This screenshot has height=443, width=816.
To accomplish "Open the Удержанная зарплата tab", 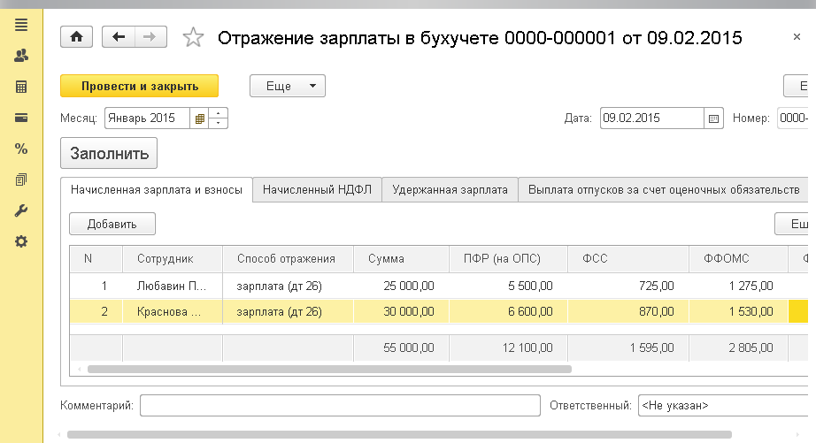I will (450, 189).
